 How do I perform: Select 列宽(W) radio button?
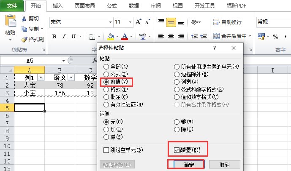coord(177,82)
